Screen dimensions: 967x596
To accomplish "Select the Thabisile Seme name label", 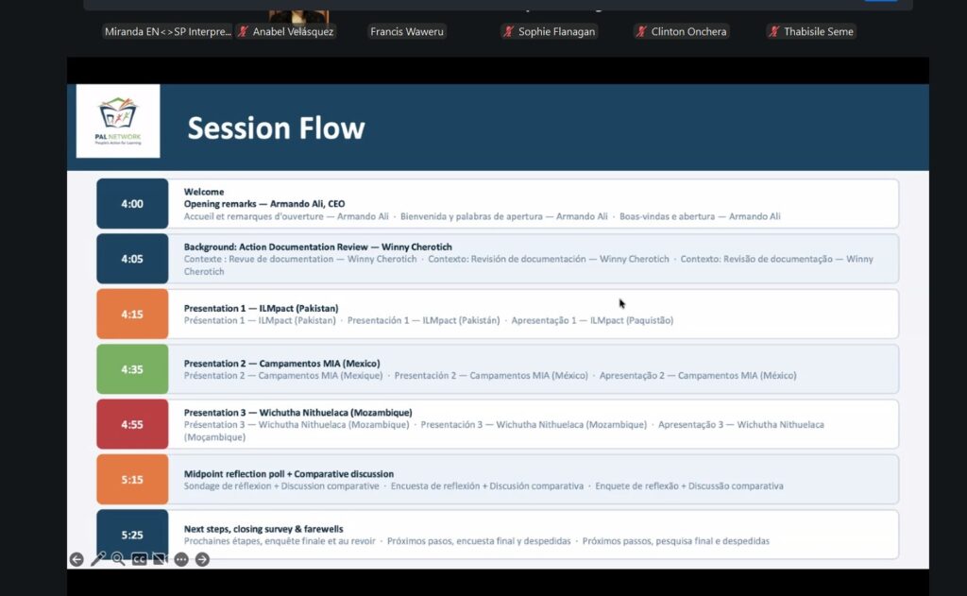I will point(819,31).
